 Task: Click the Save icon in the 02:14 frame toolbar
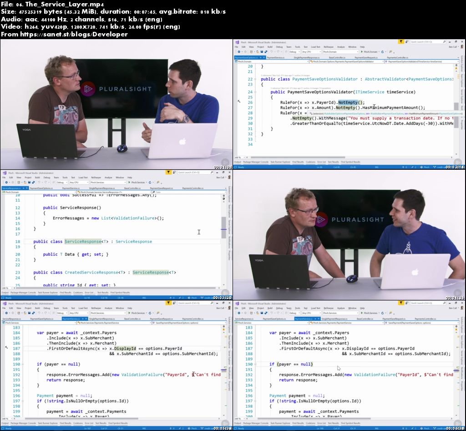click(262, 52)
